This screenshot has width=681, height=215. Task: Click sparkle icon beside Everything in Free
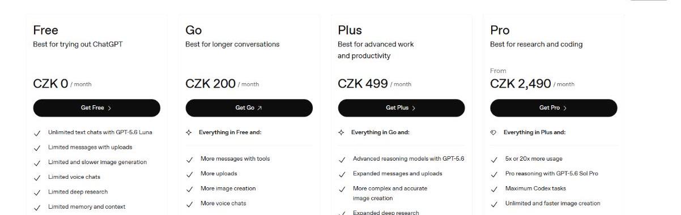coord(189,133)
